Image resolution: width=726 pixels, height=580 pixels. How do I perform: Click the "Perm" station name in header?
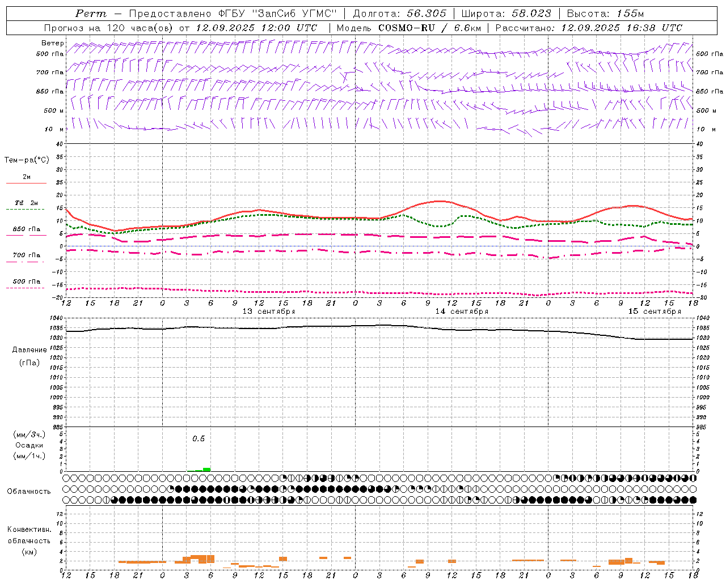91,14
